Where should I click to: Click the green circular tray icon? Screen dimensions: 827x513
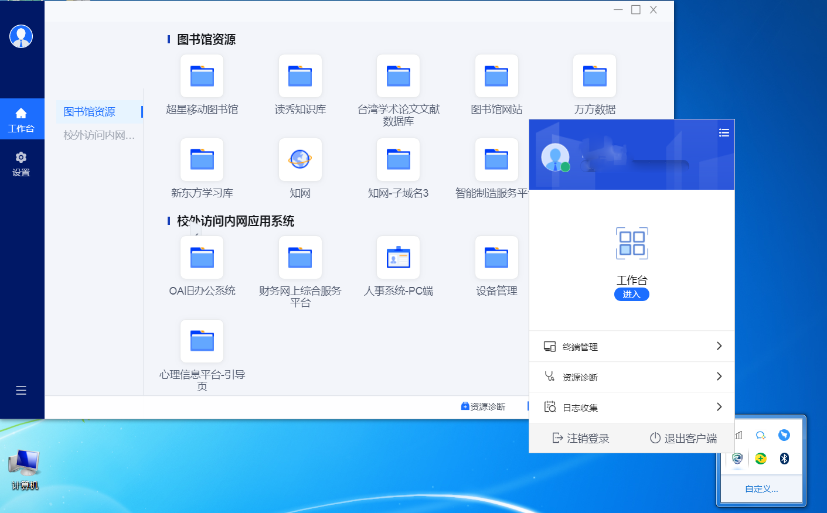pos(761,459)
